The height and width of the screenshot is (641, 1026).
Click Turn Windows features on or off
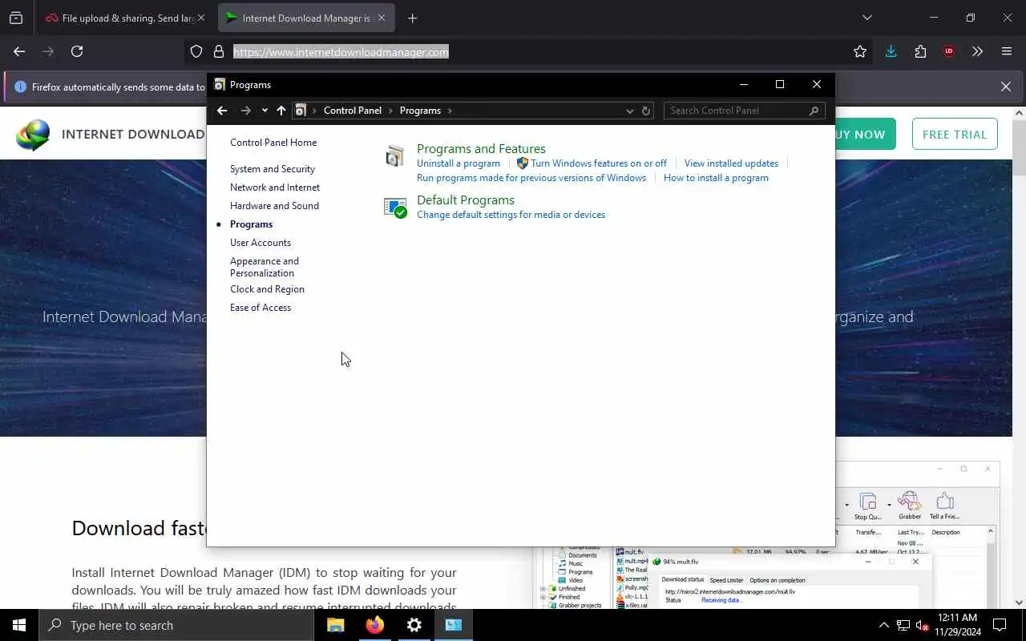[598, 163]
